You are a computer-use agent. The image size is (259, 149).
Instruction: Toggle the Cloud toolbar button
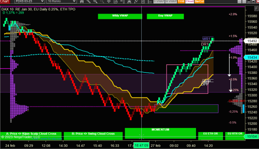189,1
